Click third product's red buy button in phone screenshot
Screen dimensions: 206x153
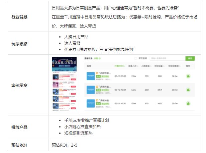click(73, 94)
